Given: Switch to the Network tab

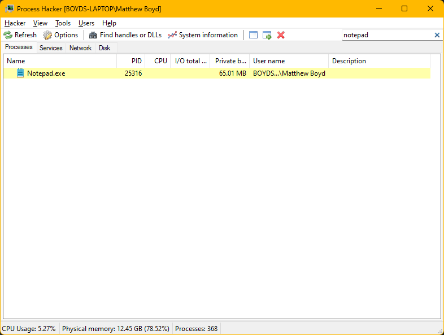Looking at the screenshot, I should 80,48.
